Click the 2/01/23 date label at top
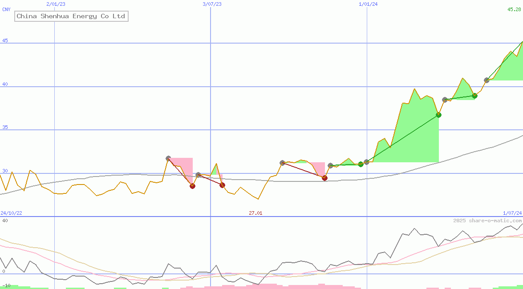 (56, 4)
